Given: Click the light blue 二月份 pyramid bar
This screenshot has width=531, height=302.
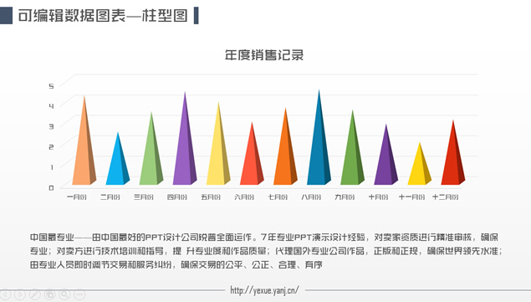Looking at the screenshot, I should 118,162.
